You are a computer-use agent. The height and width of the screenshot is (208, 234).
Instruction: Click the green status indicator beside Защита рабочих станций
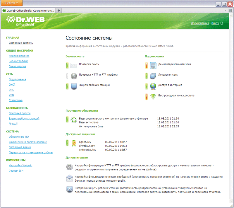click(67, 86)
